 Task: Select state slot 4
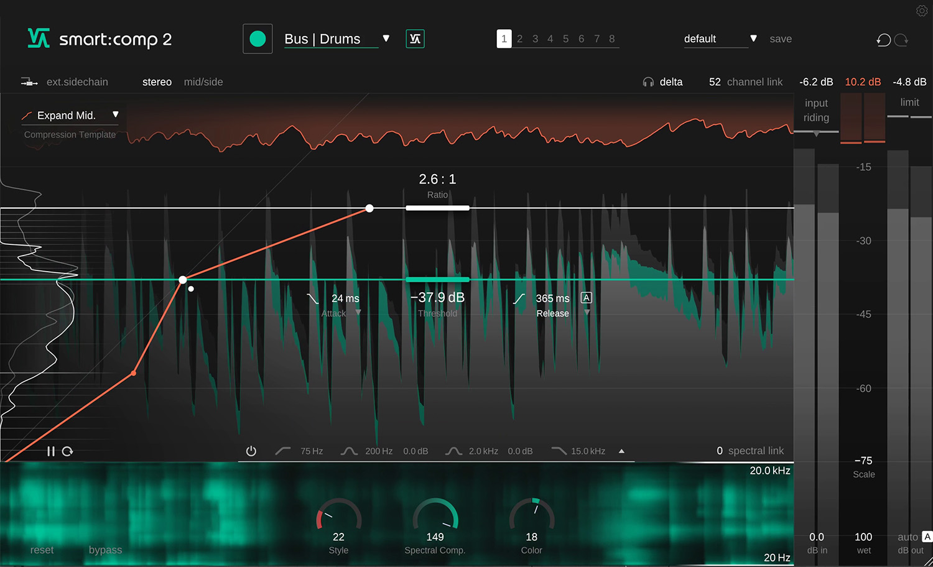pos(550,39)
